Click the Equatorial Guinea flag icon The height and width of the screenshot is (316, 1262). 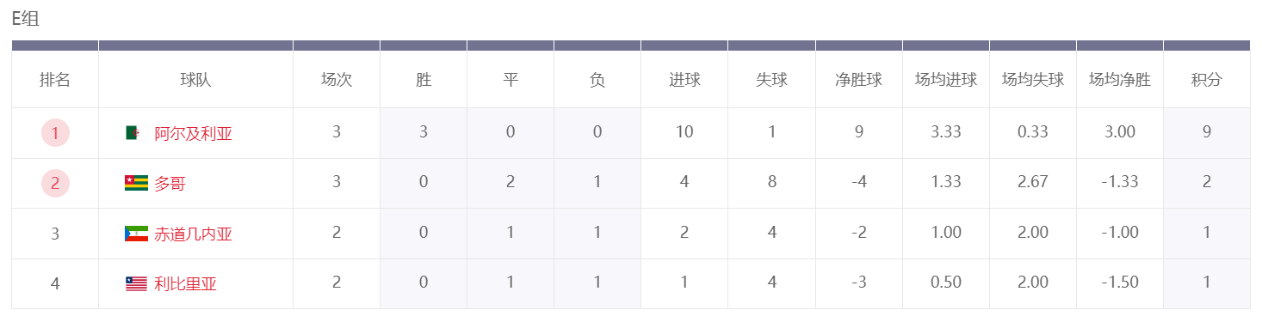click(x=136, y=234)
